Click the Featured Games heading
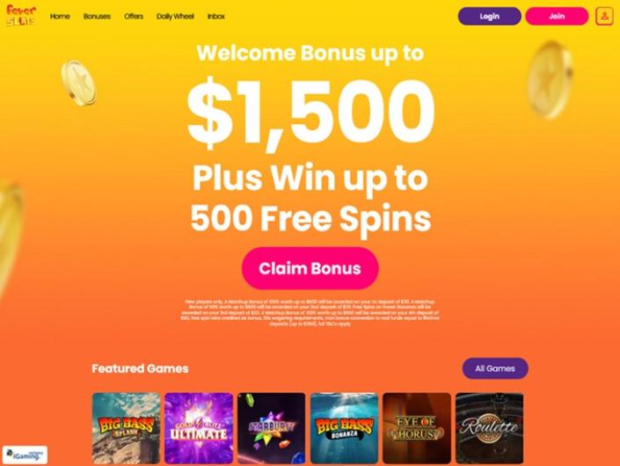The height and width of the screenshot is (466, 620). click(140, 368)
